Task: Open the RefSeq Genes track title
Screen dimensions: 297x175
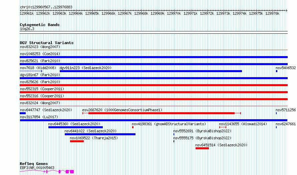Action: pyautogui.click(x=34, y=164)
